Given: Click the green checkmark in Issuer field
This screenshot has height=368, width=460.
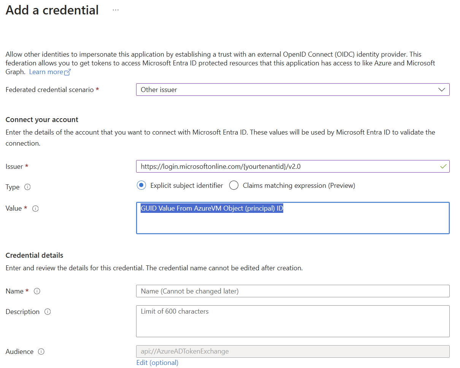Looking at the screenshot, I should (x=443, y=166).
